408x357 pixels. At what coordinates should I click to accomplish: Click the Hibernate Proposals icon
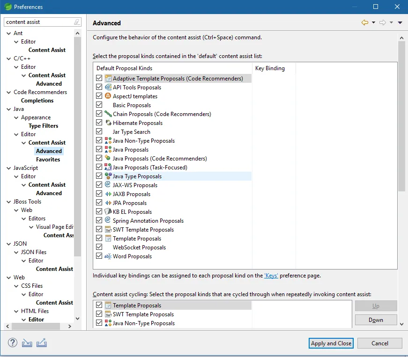tap(108, 123)
